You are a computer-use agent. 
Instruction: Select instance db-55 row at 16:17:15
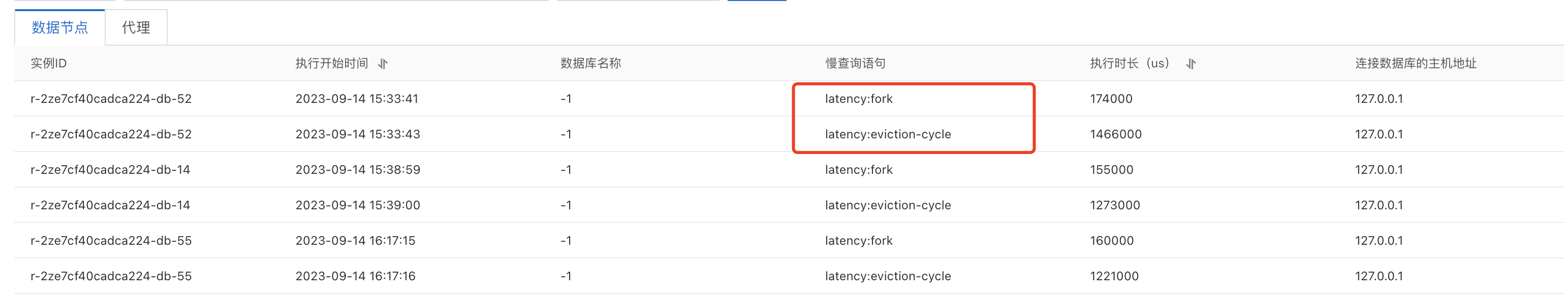point(789,241)
